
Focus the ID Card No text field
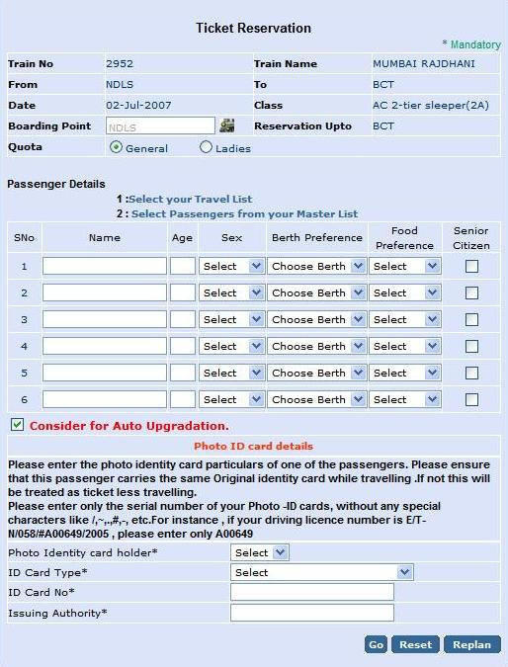[x=312, y=592]
